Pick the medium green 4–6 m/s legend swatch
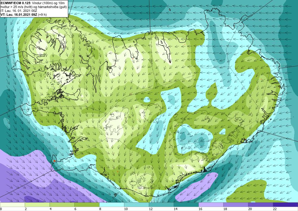The width and height of the screenshot is (298, 211). pyautogui.click(x=62, y=205)
